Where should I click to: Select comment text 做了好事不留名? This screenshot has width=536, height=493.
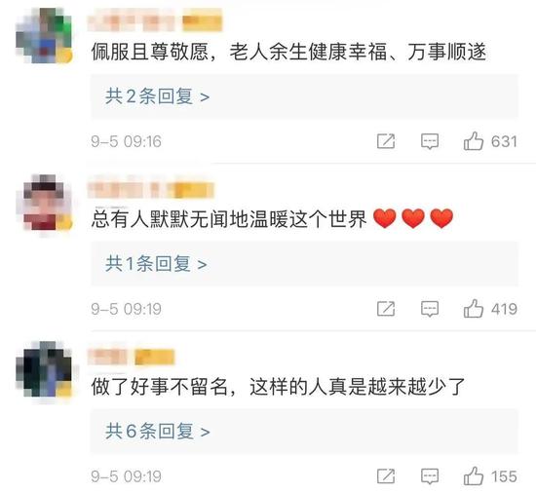pos(160,387)
